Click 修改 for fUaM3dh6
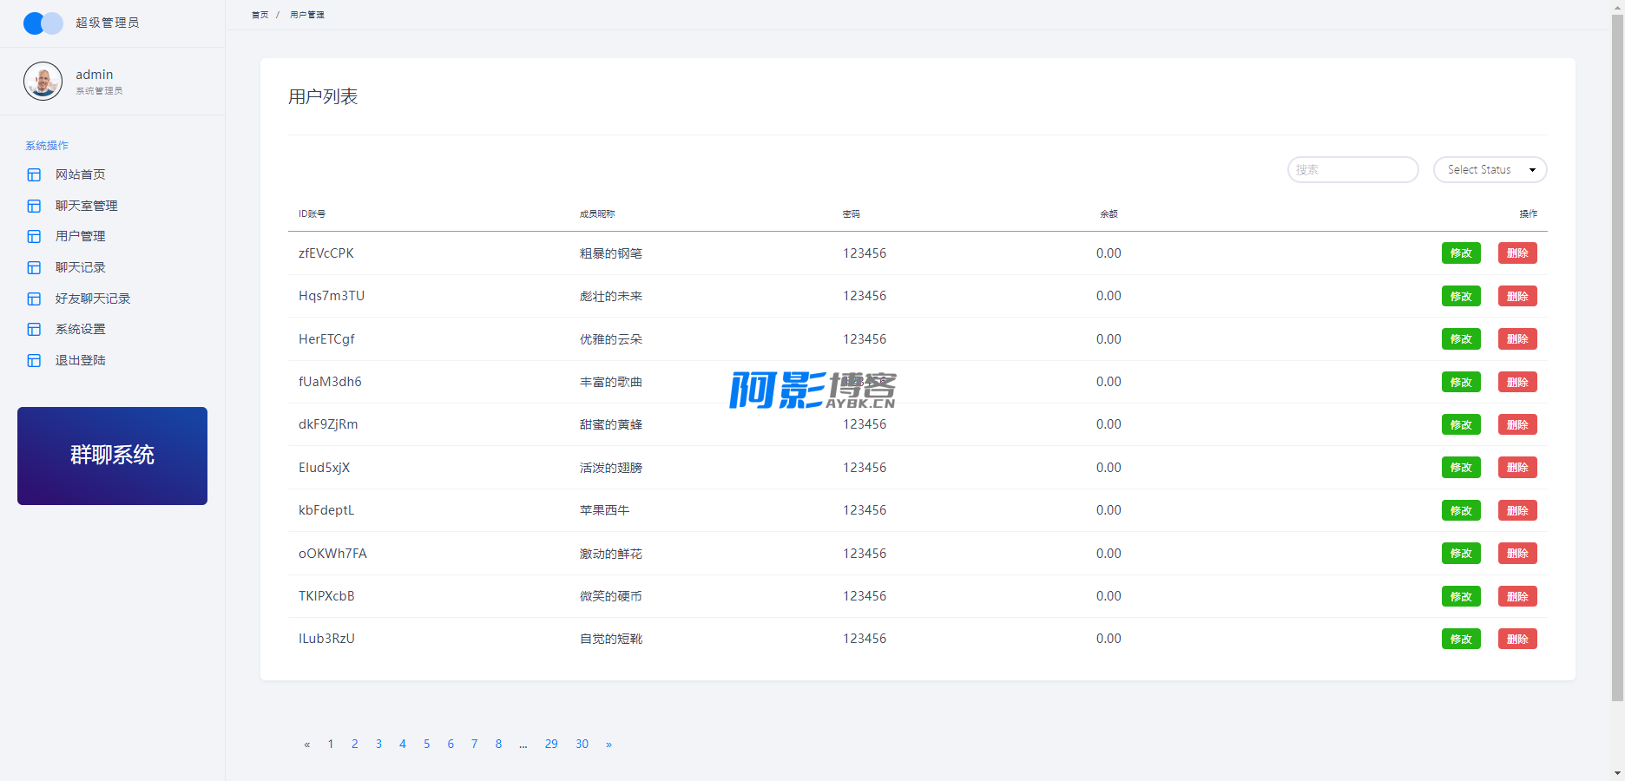Viewport: 1625px width, 781px height. (1461, 382)
